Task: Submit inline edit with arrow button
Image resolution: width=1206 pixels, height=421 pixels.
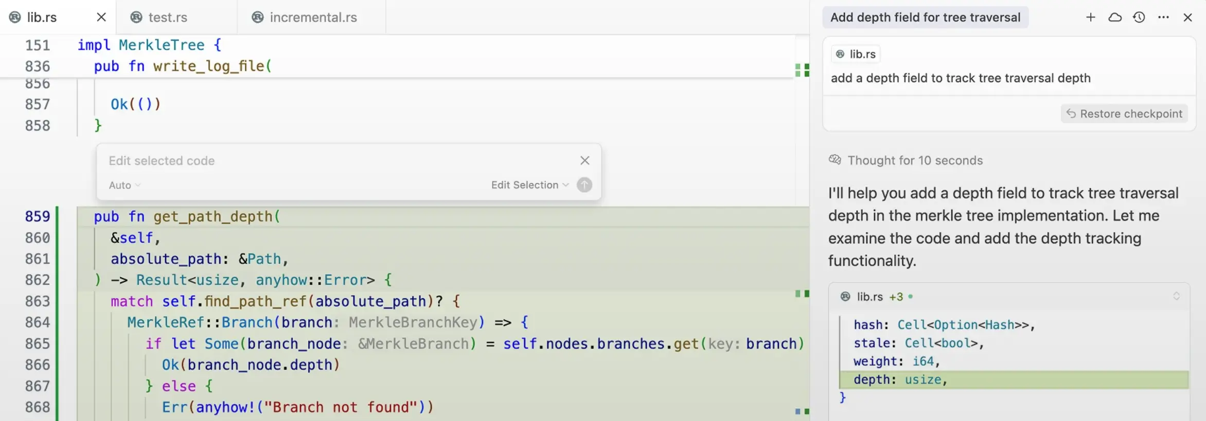Action: tap(584, 185)
